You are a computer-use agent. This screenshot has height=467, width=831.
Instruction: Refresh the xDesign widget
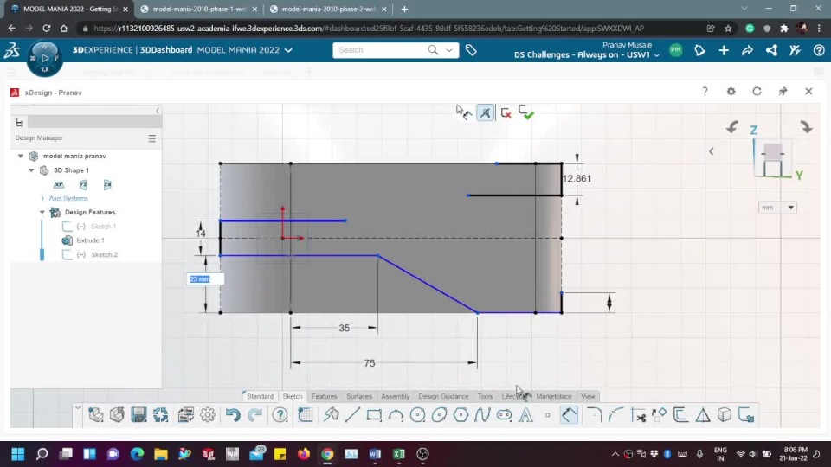tap(757, 92)
